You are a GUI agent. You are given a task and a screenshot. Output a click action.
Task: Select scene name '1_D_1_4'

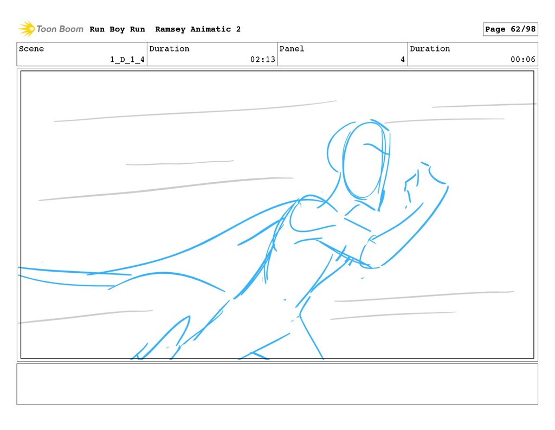pyautogui.click(x=127, y=60)
